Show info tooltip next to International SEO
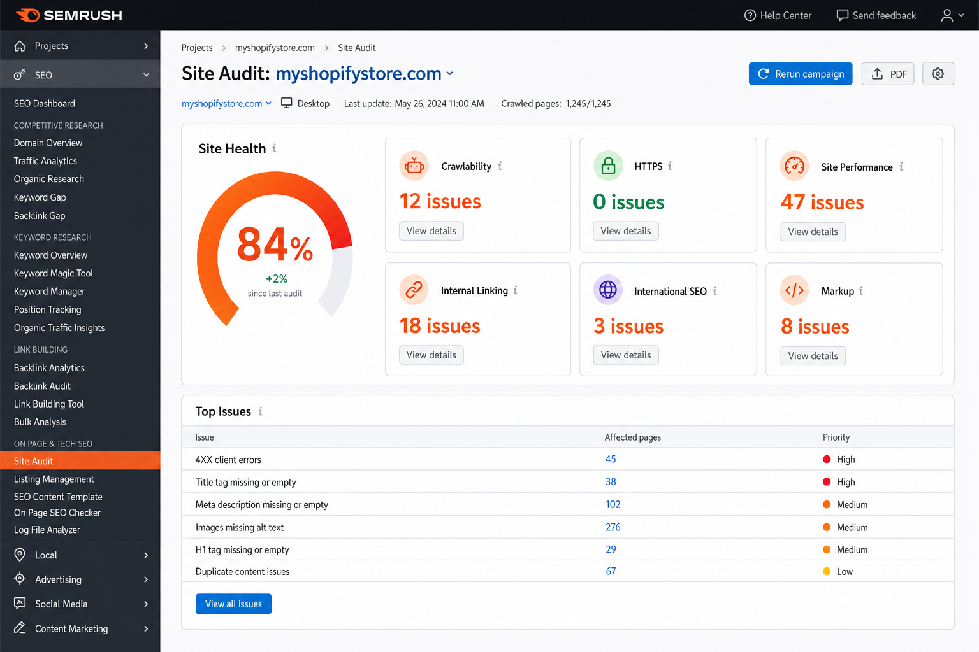Screen dimensions: 979x652 (715, 291)
